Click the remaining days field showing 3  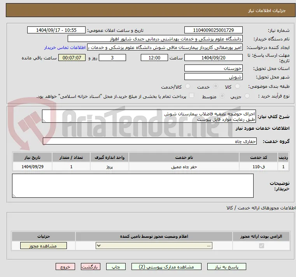(112, 58)
